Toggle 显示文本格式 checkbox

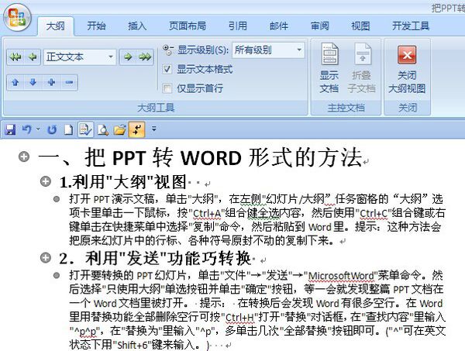pos(167,70)
